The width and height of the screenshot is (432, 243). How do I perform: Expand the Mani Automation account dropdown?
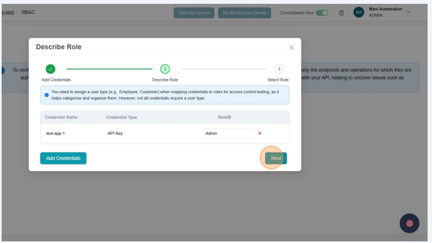tap(408, 13)
